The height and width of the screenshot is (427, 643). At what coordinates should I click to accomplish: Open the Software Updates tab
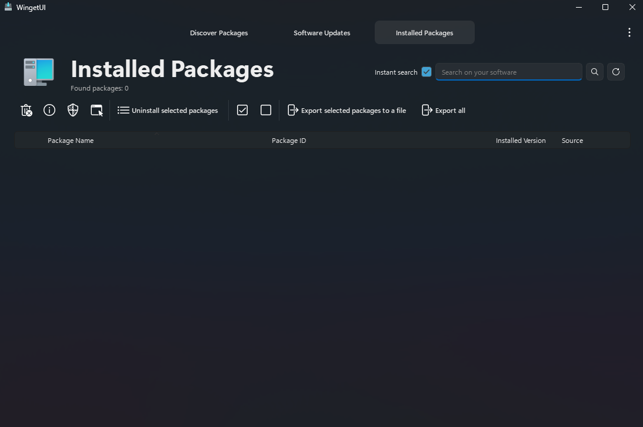322,32
